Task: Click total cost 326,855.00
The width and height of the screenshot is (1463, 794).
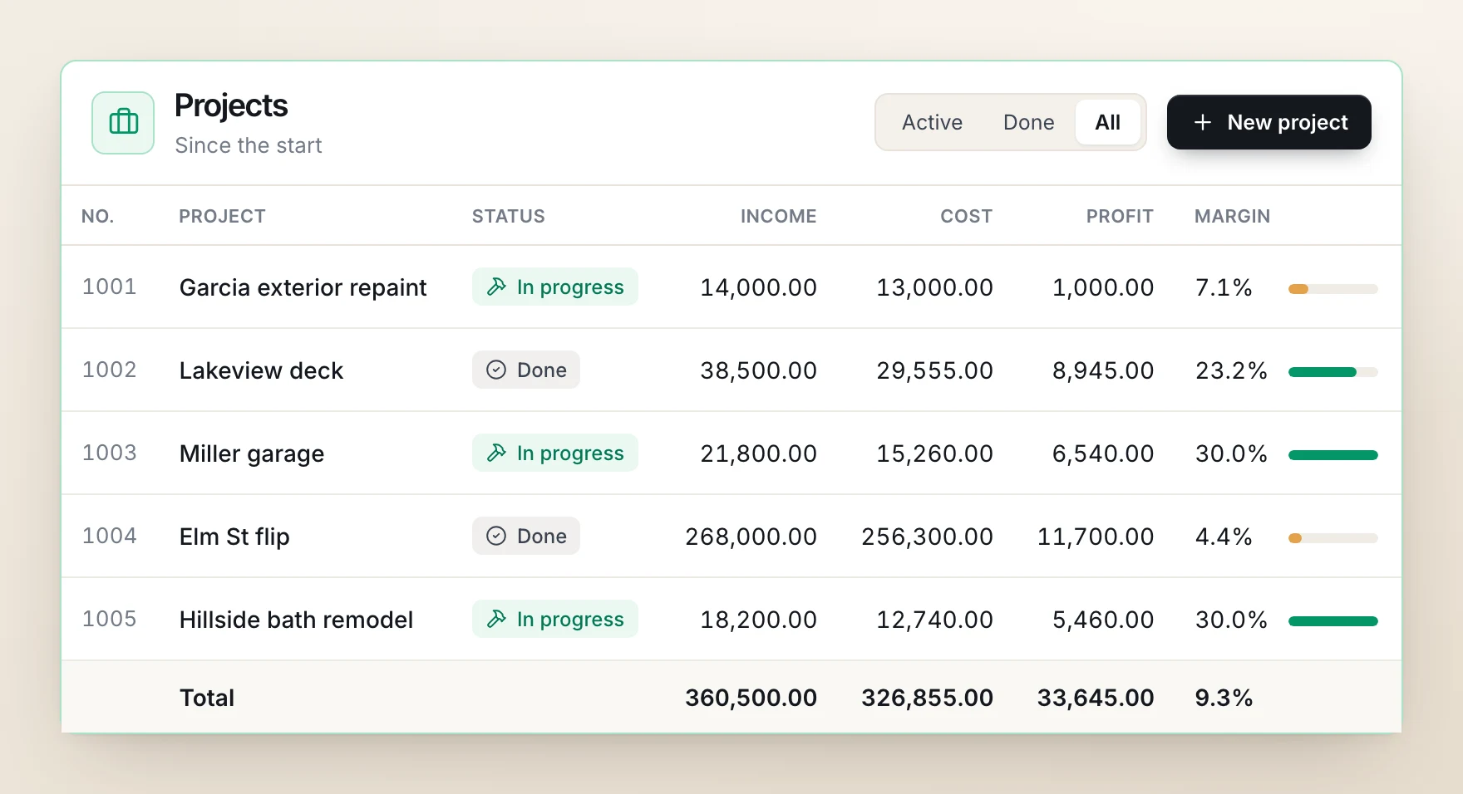Action: tap(927, 698)
